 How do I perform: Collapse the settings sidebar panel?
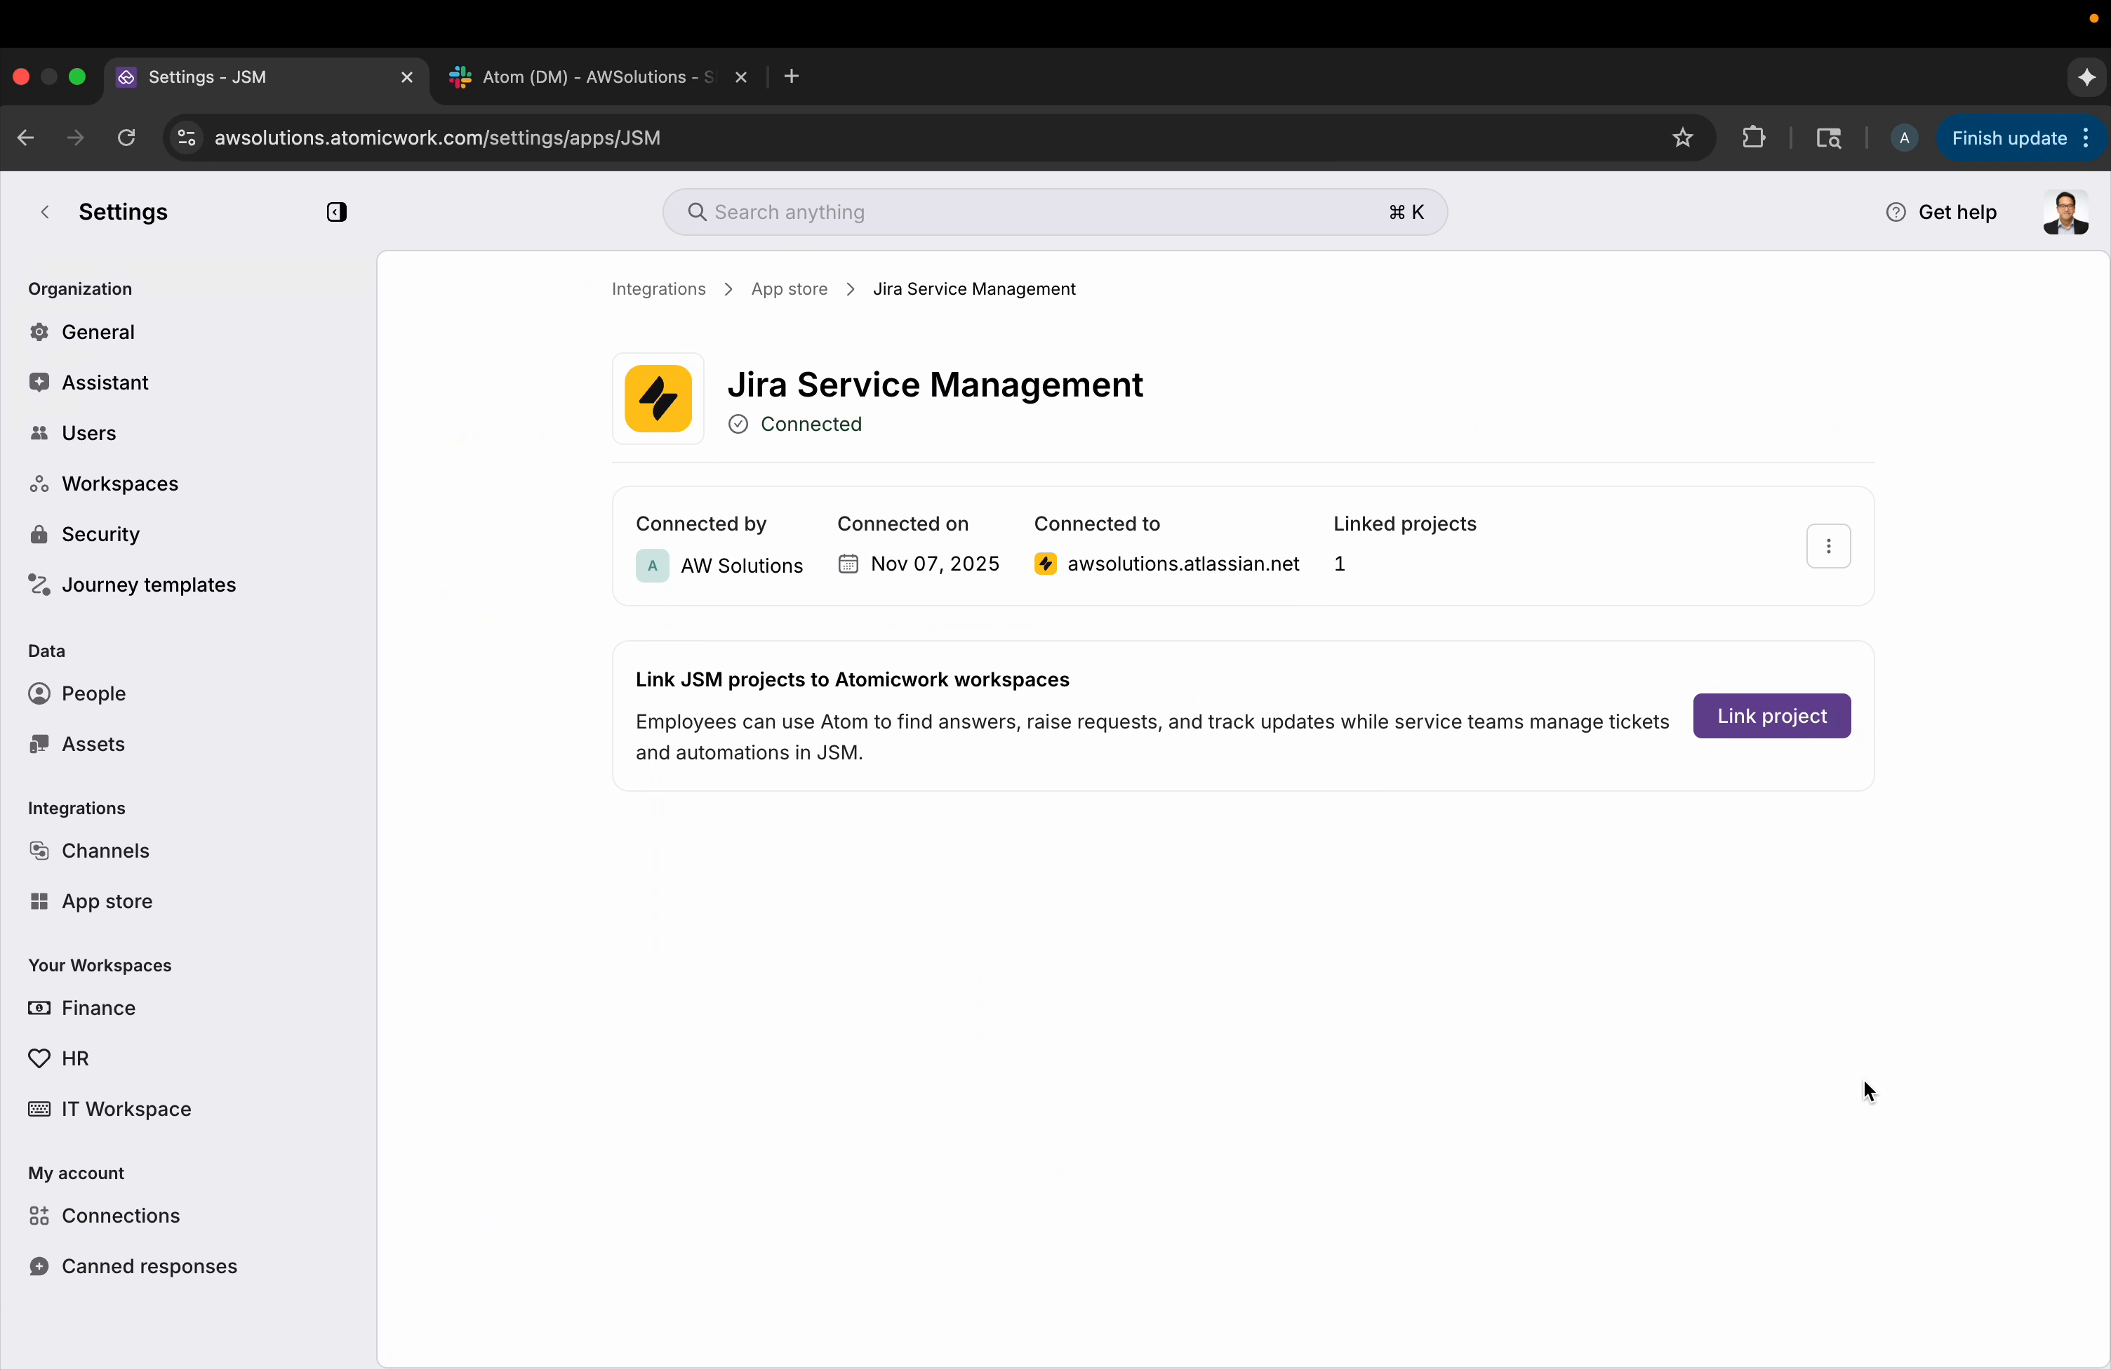tap(337, 212)
